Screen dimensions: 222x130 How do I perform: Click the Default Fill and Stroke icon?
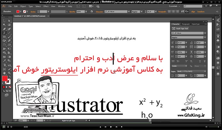[x=3, y=84]
